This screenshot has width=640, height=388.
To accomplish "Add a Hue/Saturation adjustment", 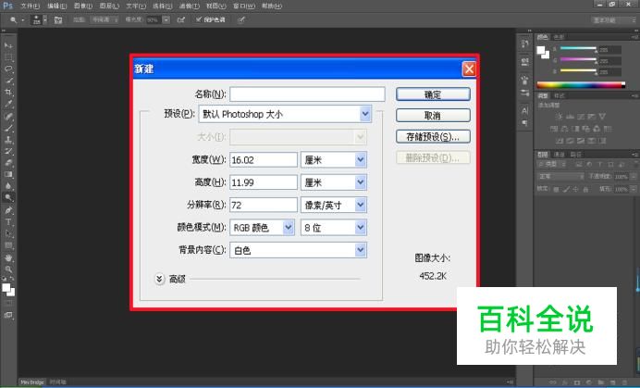I will [x=554, y=129].
